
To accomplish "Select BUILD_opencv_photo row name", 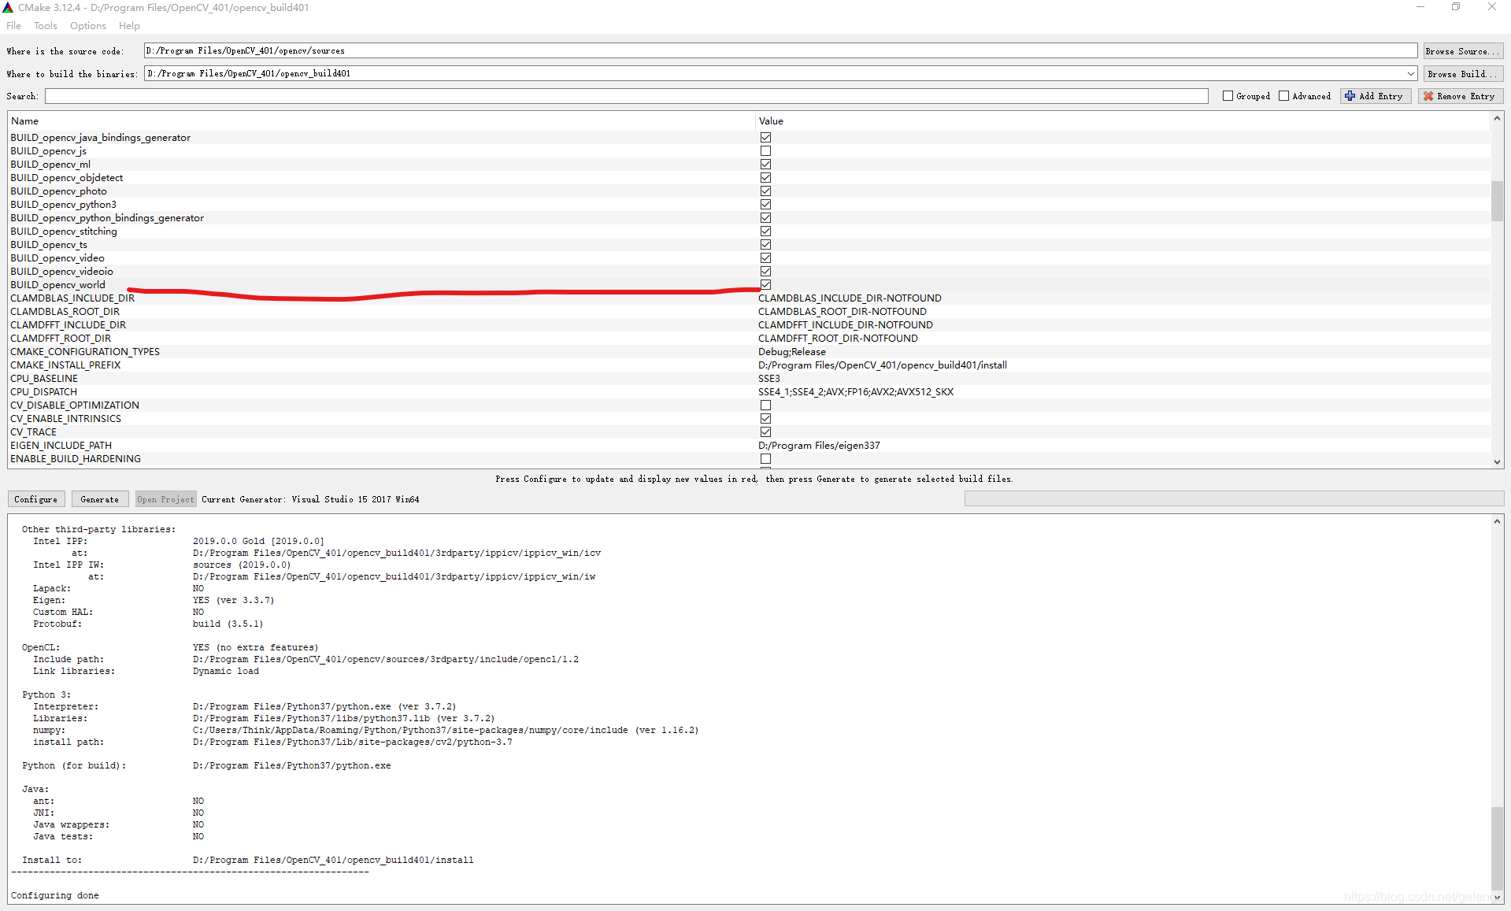I will 58,191.
